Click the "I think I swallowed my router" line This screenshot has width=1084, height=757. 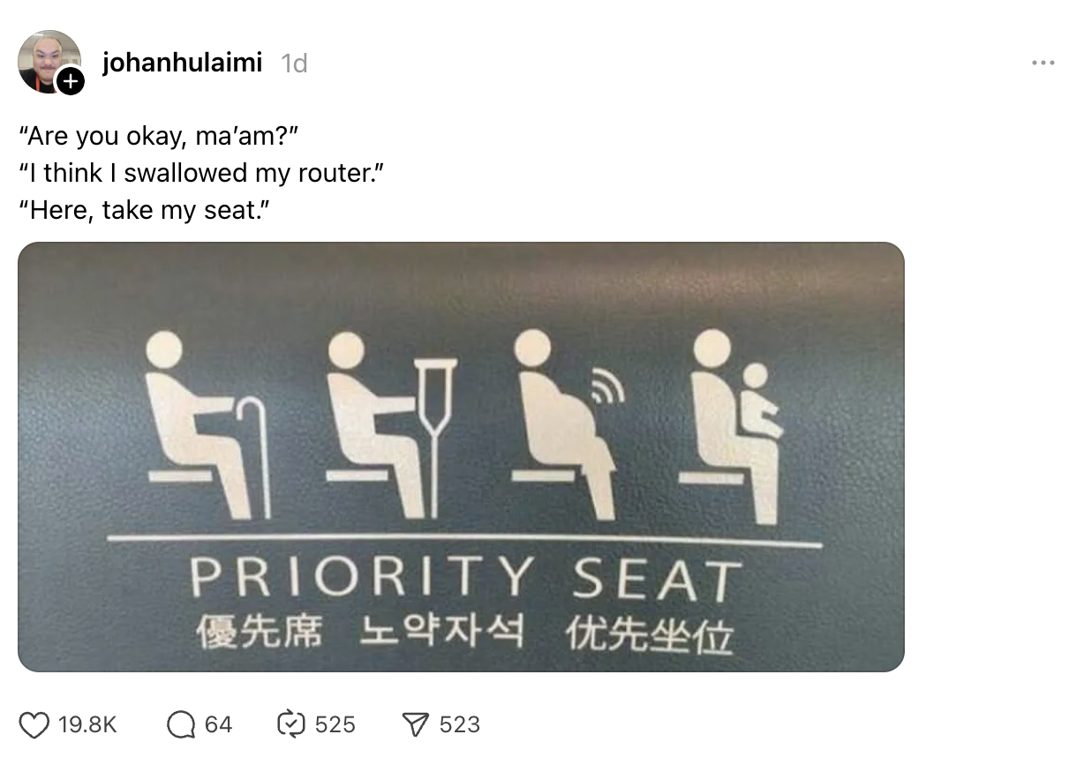pos(200,173)
